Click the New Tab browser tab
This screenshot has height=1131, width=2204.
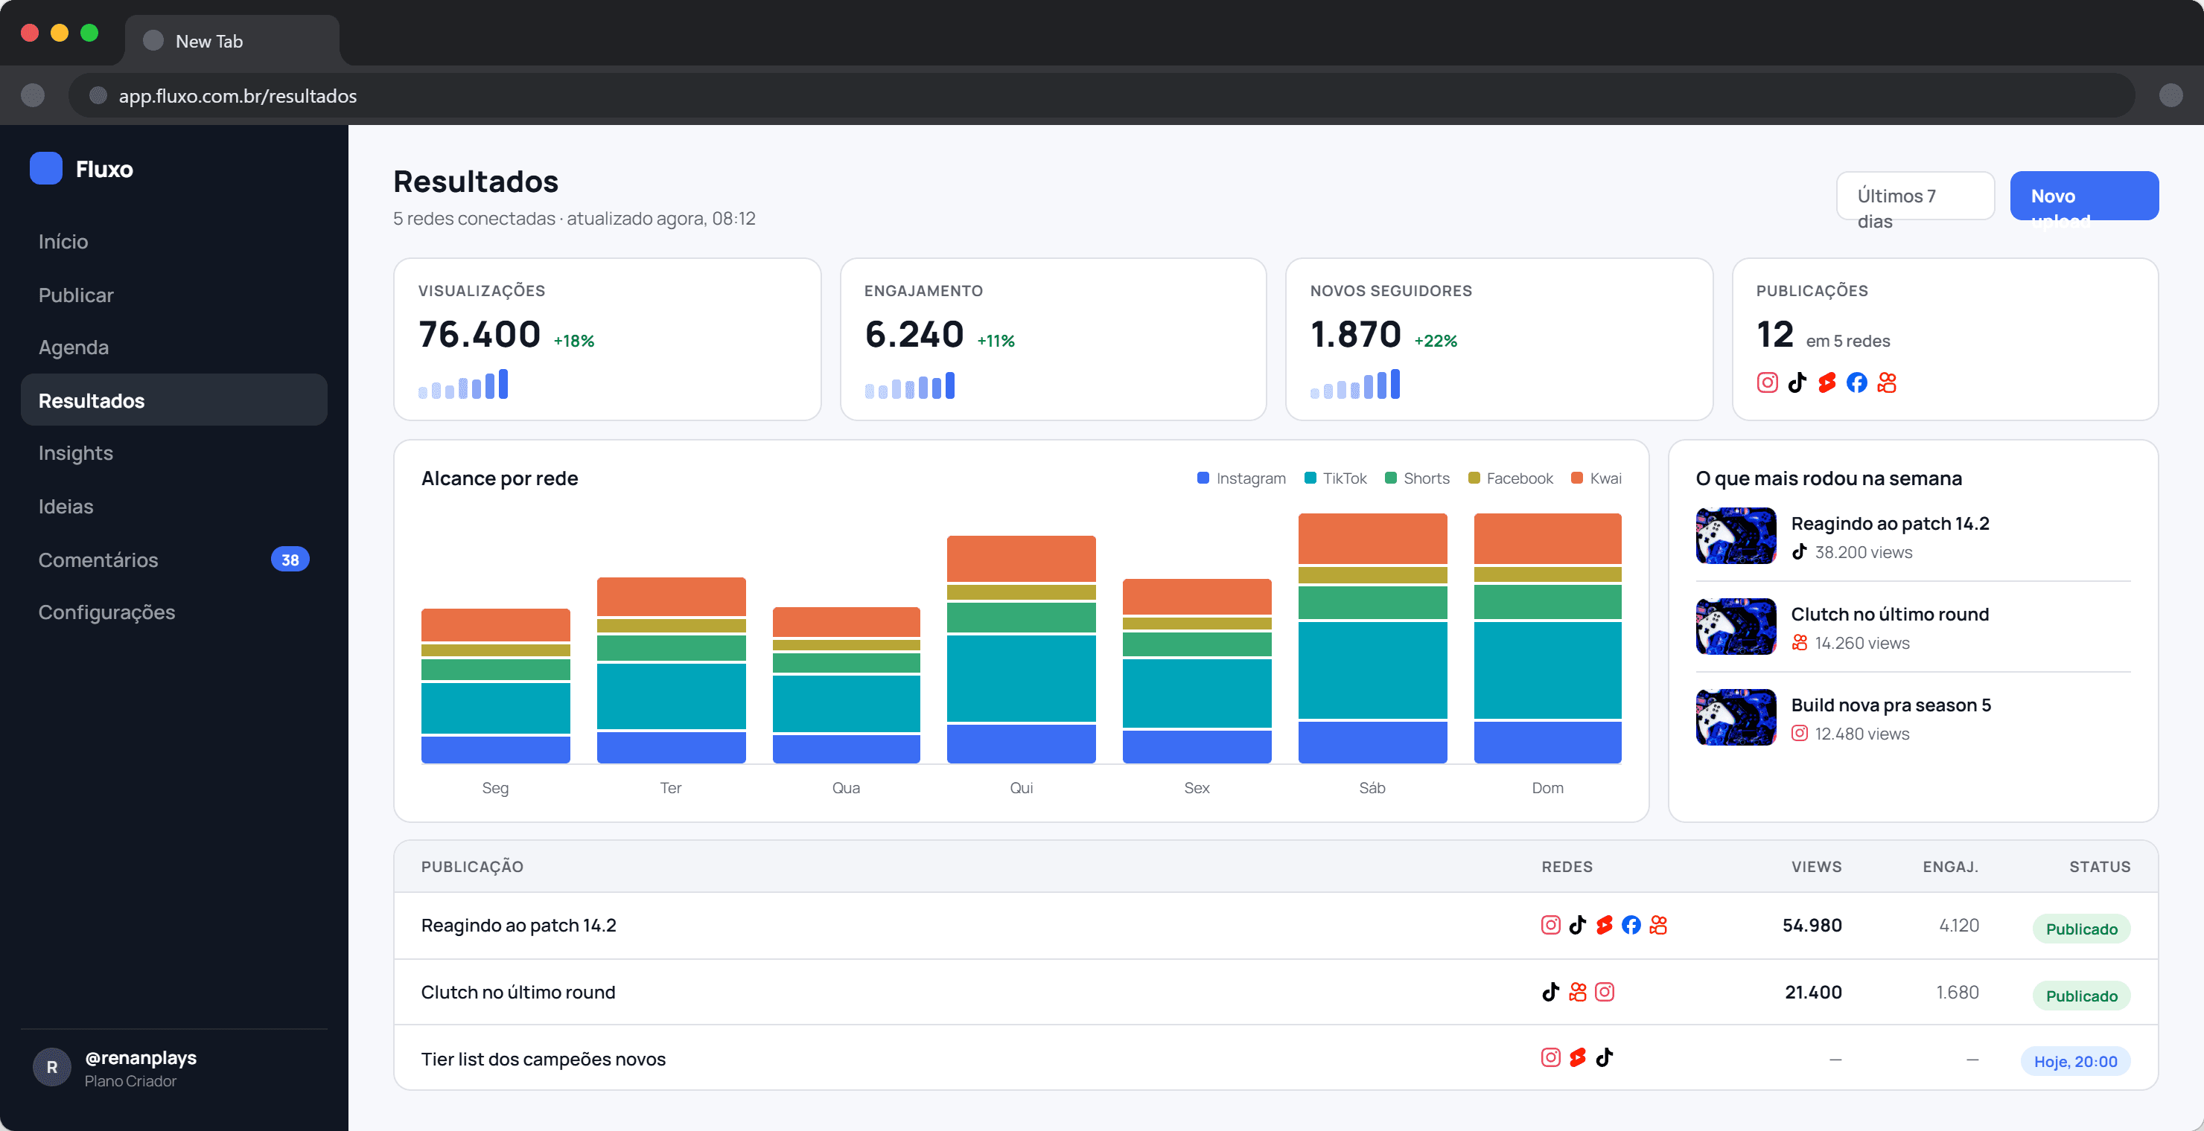point(232,40)
